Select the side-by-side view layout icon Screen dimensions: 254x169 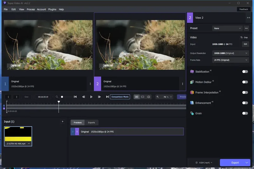pyautogui.click(x=137, y=97)
